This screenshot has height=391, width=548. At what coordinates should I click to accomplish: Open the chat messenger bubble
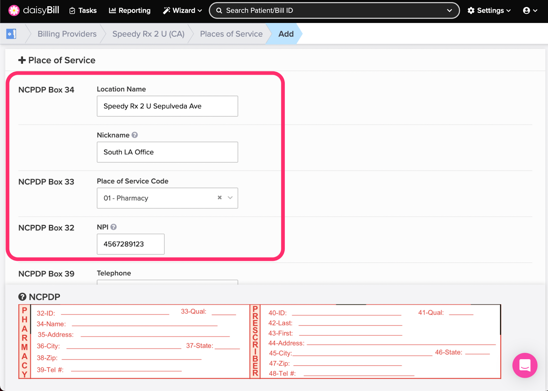[525, 365]
